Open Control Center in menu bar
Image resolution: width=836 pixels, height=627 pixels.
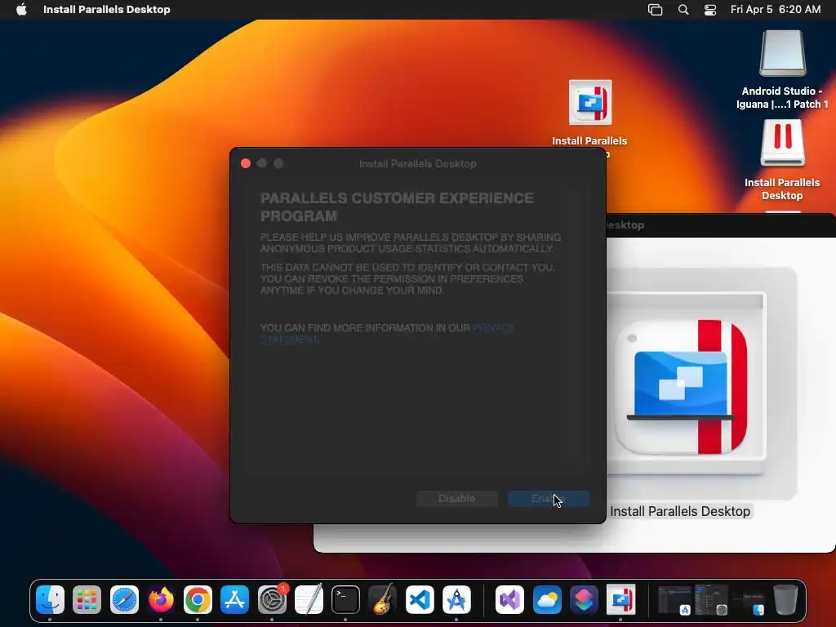(x=710, y=9)
